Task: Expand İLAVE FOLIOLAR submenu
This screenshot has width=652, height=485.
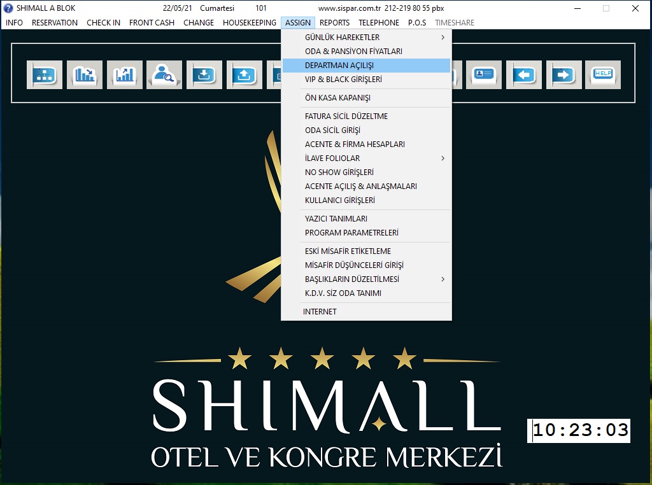Action: tap(366, 158)
